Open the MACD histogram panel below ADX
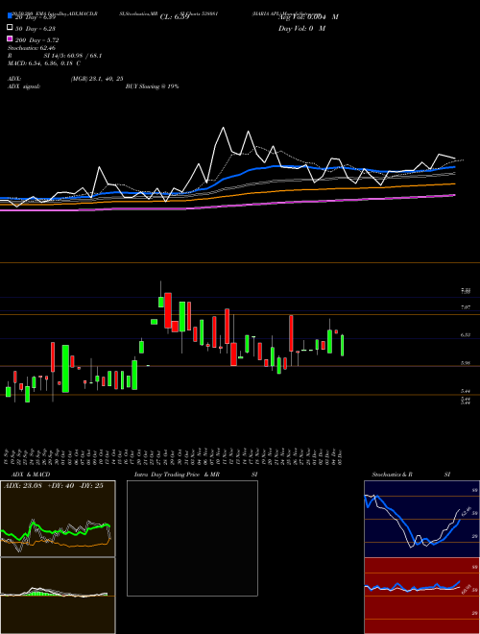Viewport: 480px width, 634px height. tap(58, 596)
